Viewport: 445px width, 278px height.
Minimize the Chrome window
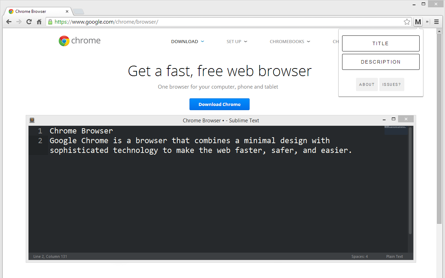pos(414,4)
